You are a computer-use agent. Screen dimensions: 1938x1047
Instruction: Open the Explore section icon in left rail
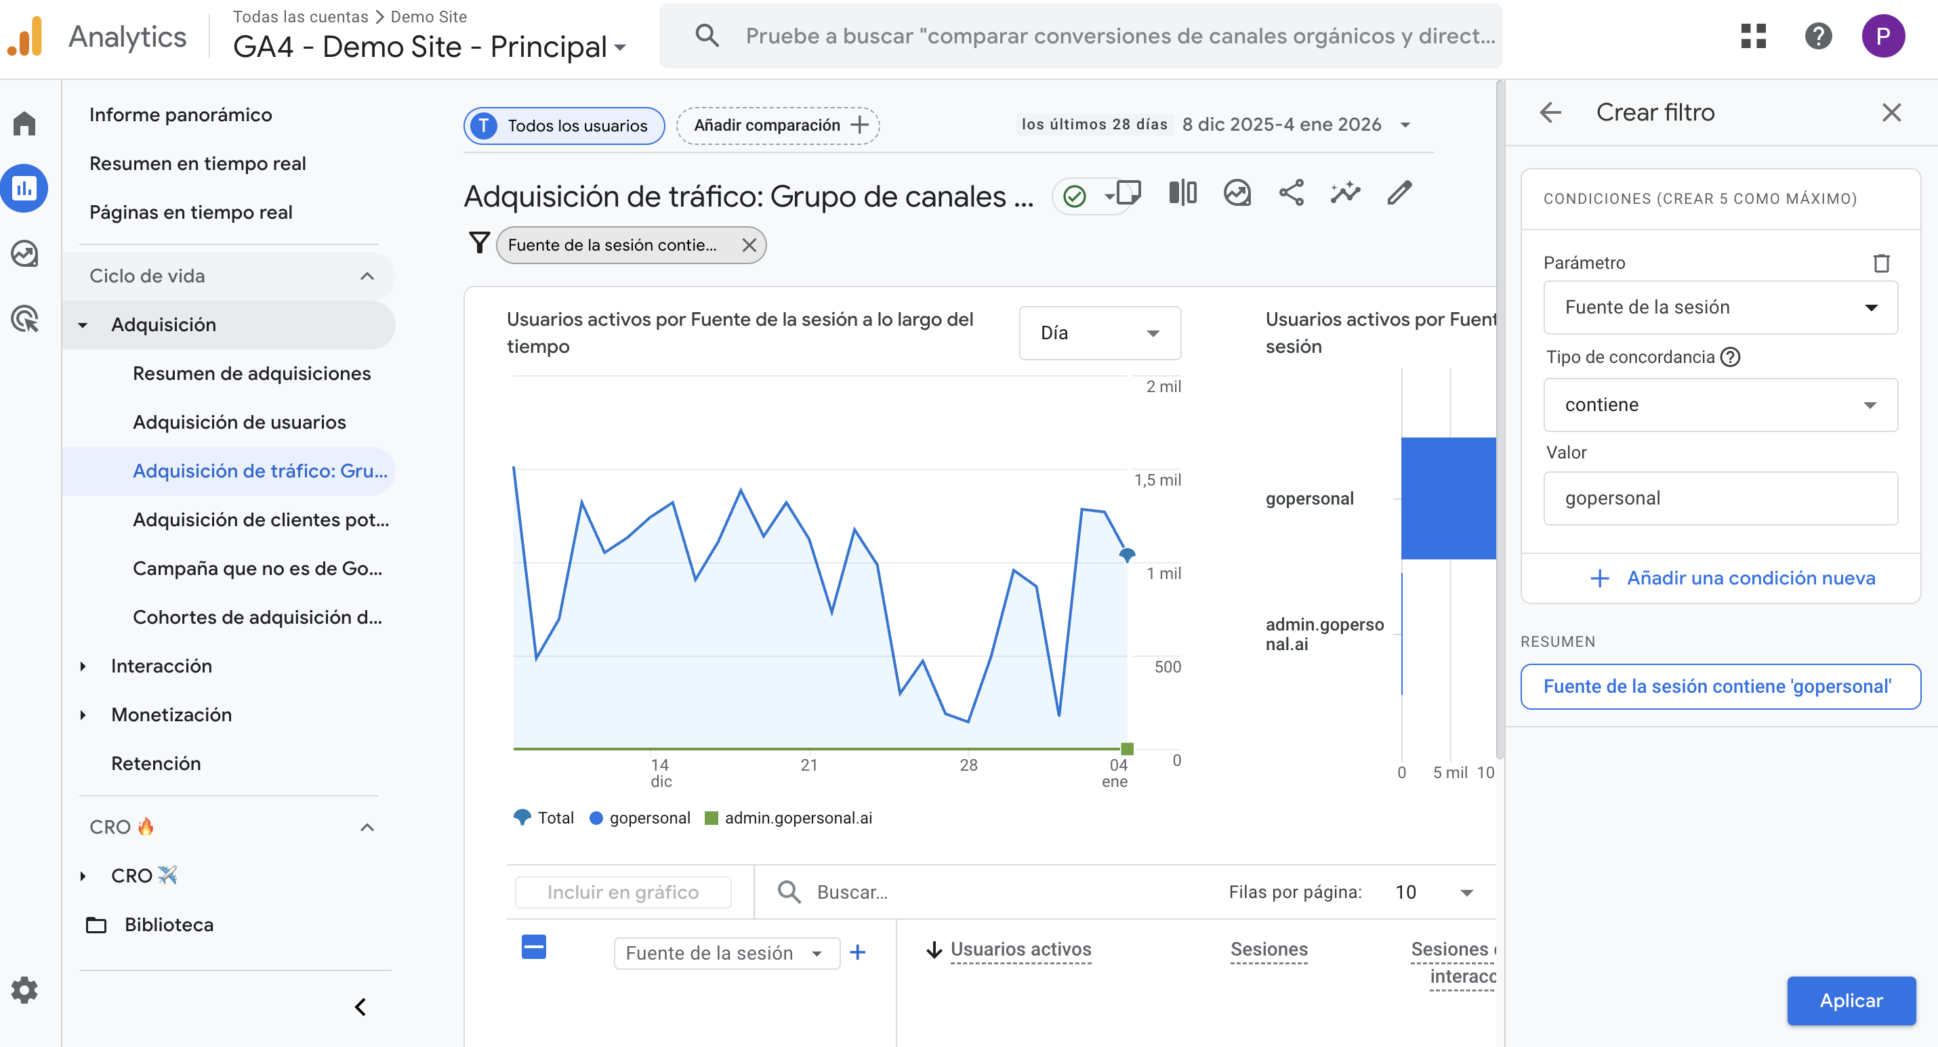click(x=24, y=254)
